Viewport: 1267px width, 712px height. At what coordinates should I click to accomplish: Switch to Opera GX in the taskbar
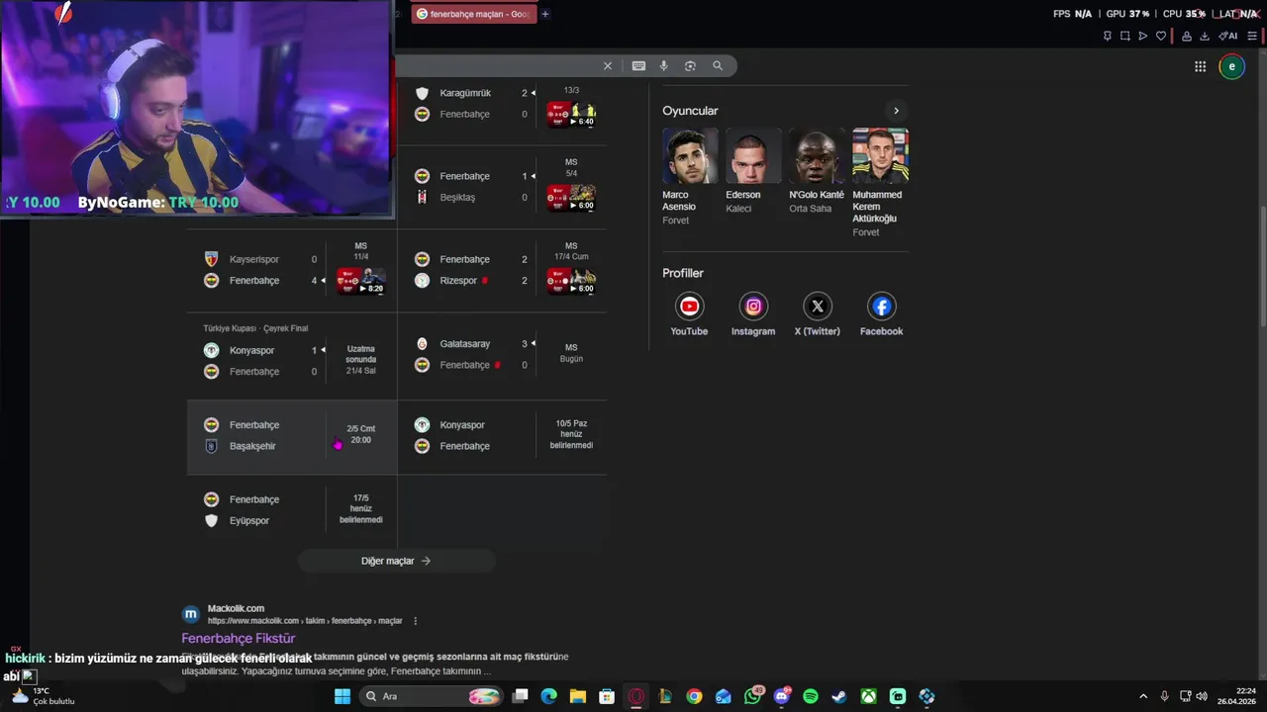636,696
